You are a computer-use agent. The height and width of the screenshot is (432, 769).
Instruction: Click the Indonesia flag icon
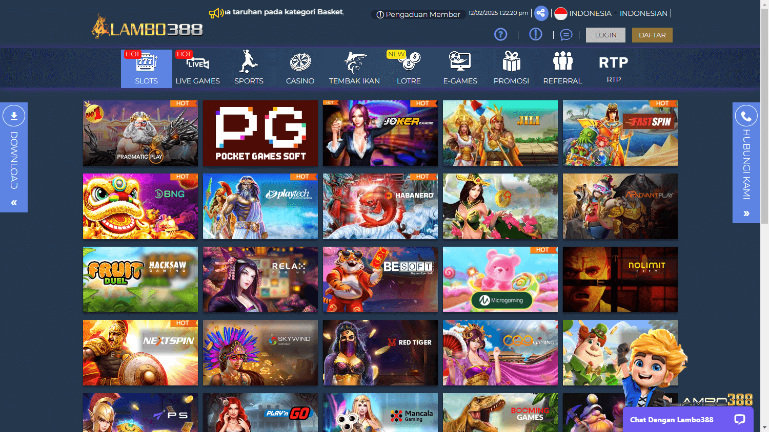pyautogui.click(x=561, y=13)
